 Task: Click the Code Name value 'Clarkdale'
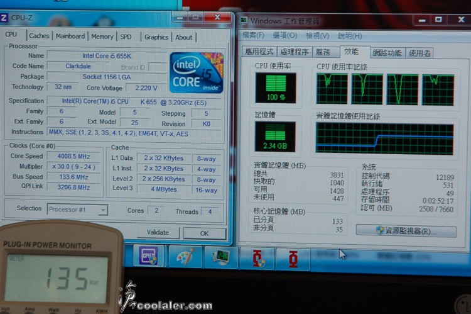tap(78, 66)
